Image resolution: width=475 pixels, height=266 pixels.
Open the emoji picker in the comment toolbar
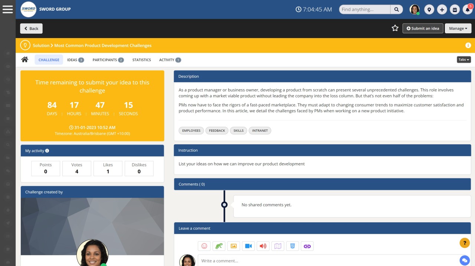[x=204, y=246]
